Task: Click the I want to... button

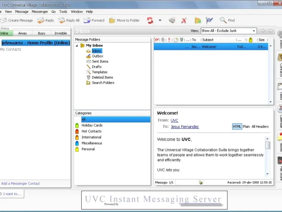Action: coord(12,194)
